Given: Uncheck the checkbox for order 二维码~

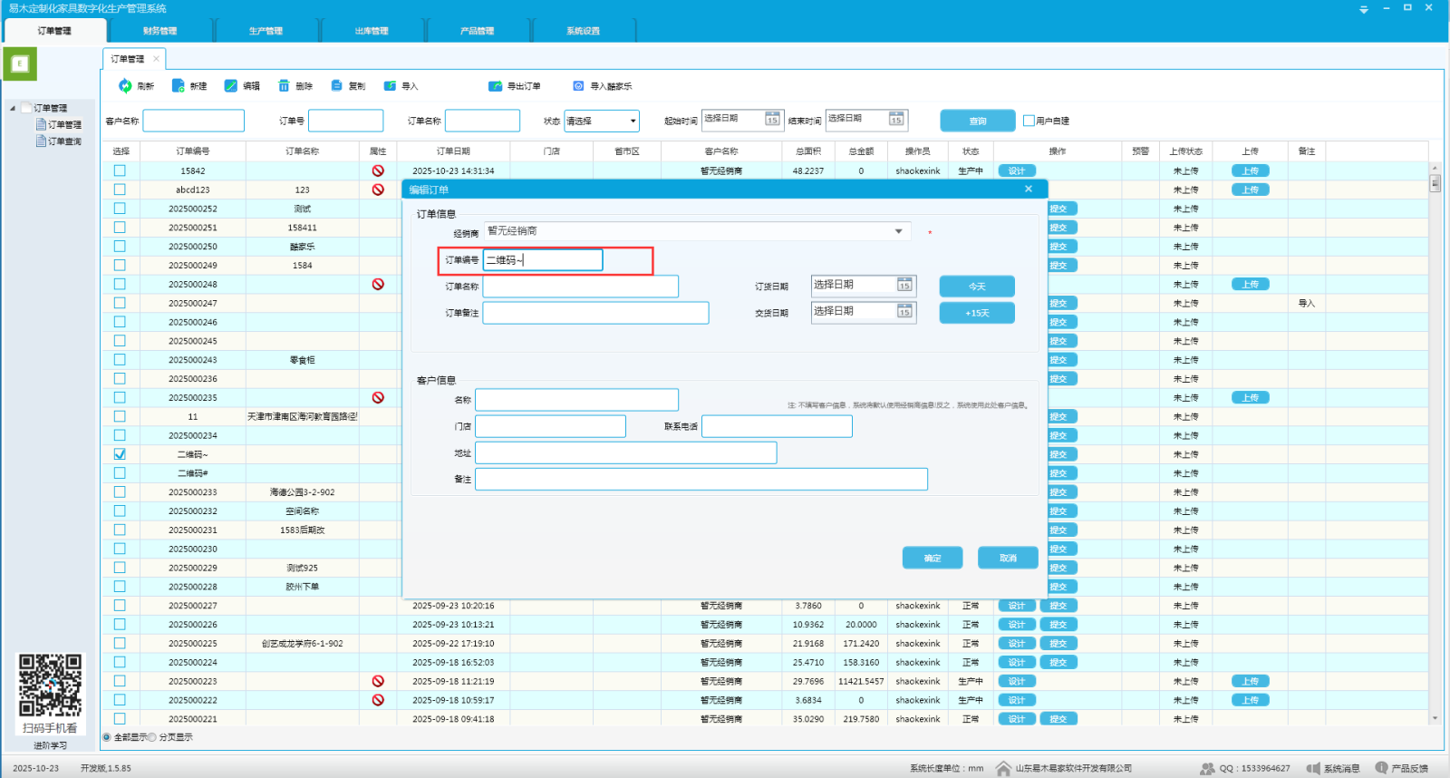Looking at the screenshot, I should 120,454.
